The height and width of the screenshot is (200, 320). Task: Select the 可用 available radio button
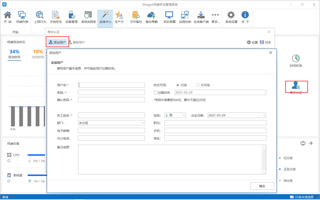point(177,85)
